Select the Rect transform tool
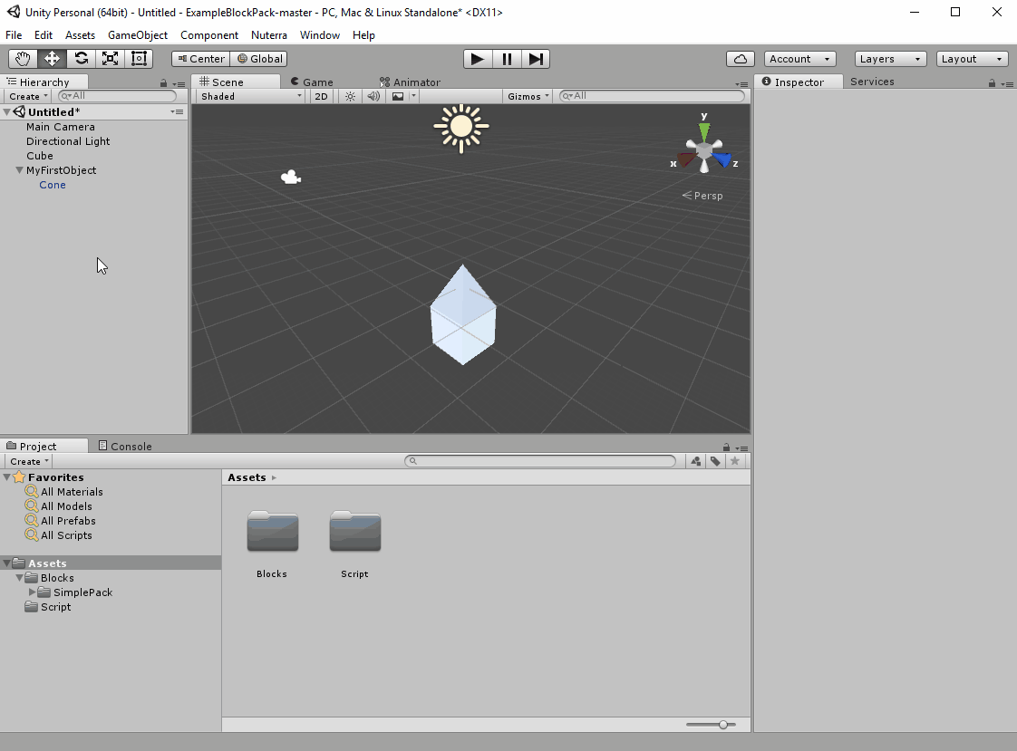Viewport: 1017px width, 751px height. coord(139,59)
